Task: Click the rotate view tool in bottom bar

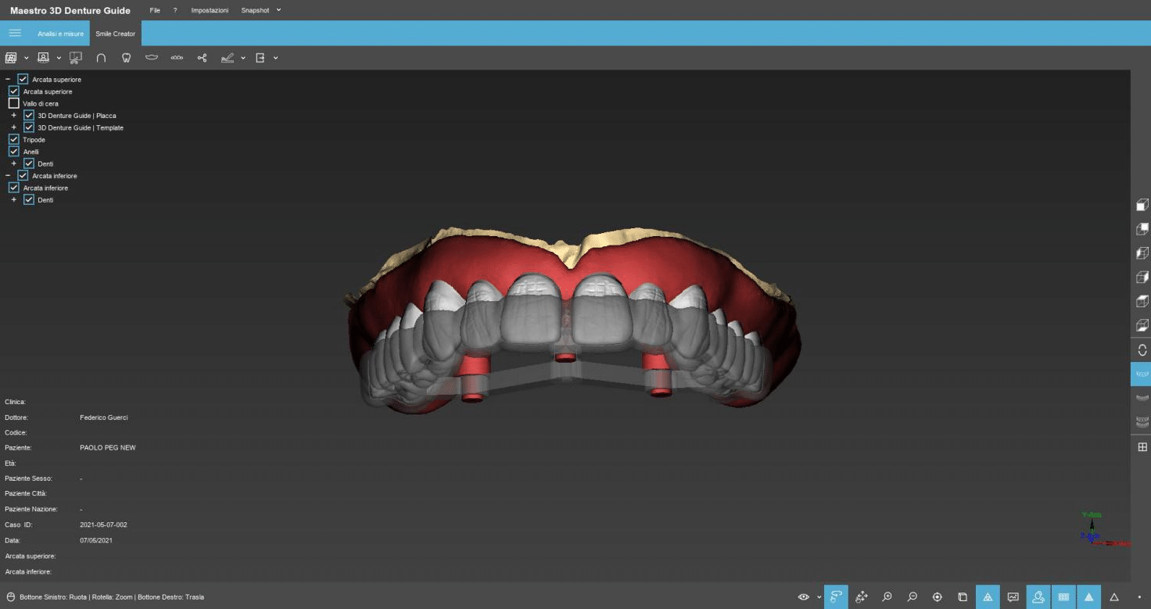Action: [837, 597]
